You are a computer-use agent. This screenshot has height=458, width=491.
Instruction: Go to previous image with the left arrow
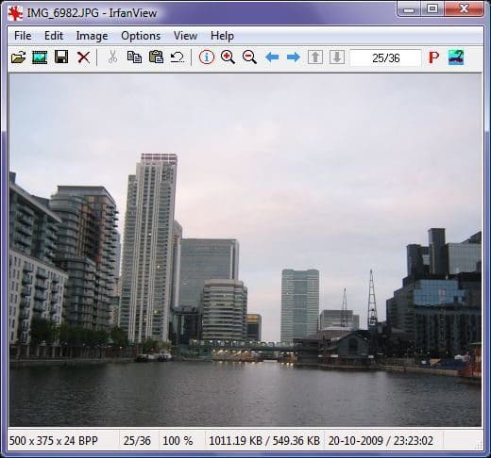point(272,57)
